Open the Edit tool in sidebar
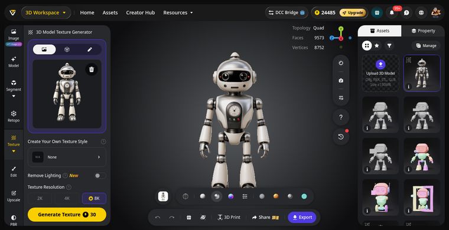The height and width of the screenshot is (230, 449). [14, 172]
